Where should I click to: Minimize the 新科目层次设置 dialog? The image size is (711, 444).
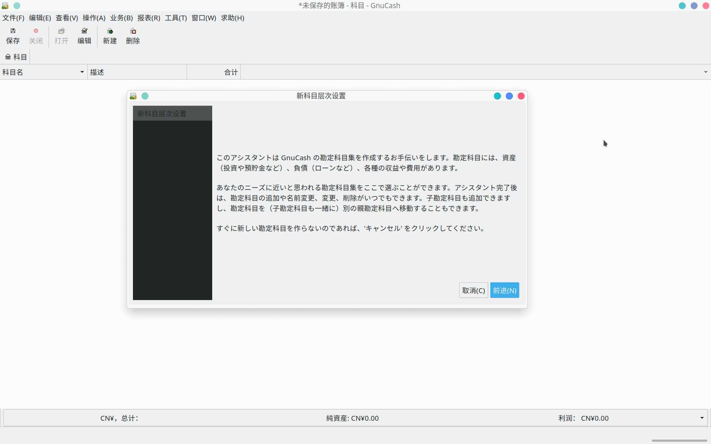(x=497, y=96)
